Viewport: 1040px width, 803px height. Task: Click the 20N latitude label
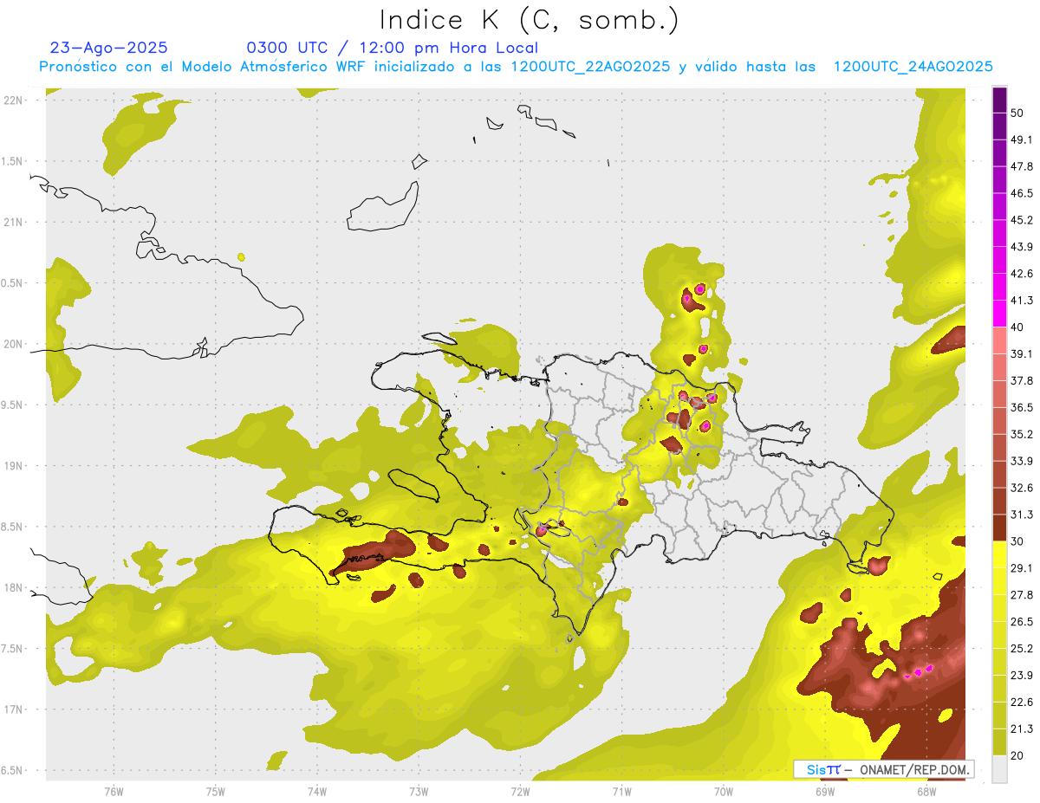pyautogui.click(x=14, y=344)
